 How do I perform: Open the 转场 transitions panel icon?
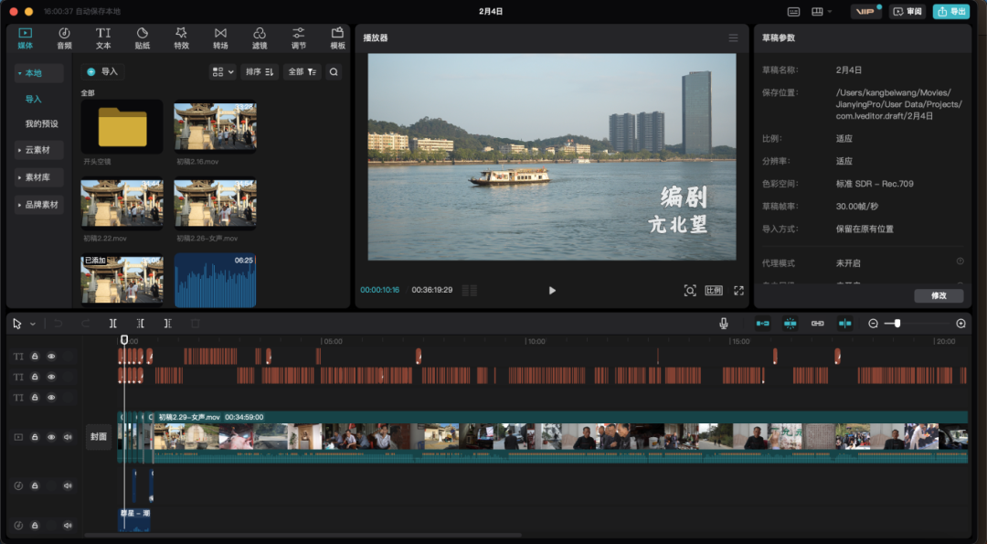click(x=220, y=37)
